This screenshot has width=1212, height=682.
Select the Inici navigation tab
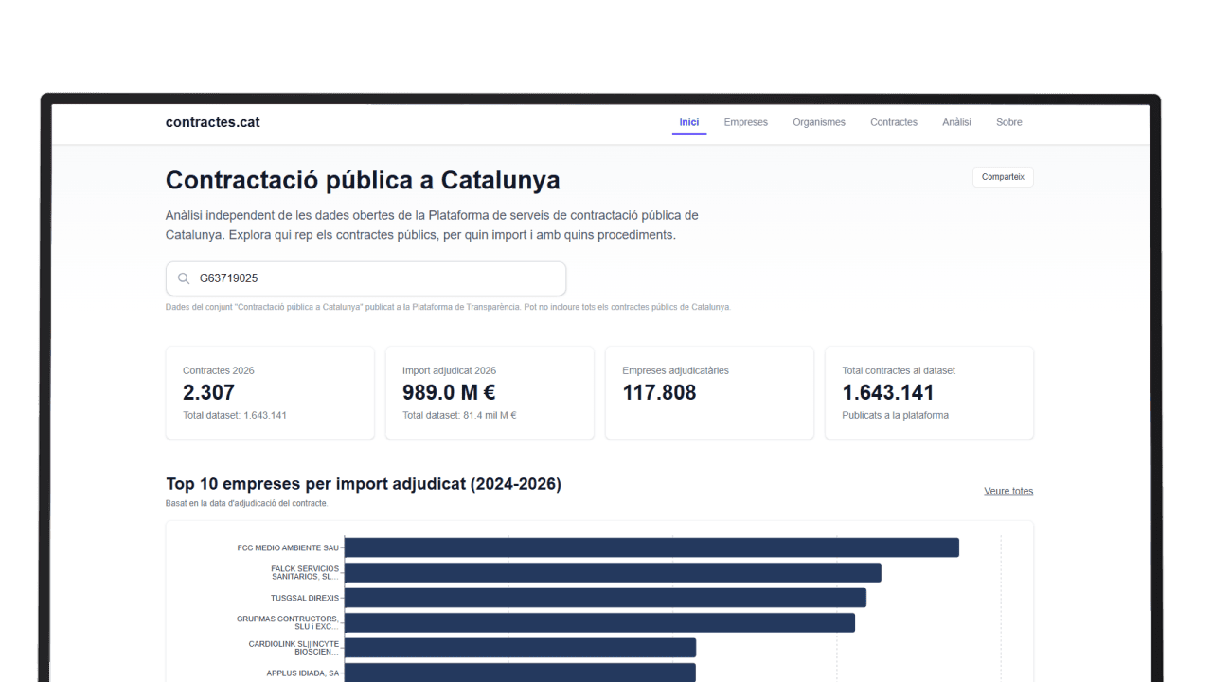click(689, 122)
